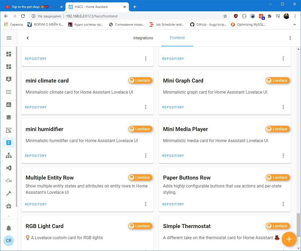Go back using the HACS back arrow
Screen dimensions: 301x251
pos(28,38)
